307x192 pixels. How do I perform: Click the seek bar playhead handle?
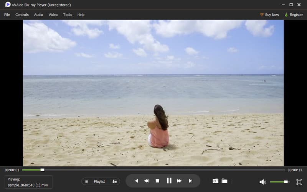tap(42, 170)
